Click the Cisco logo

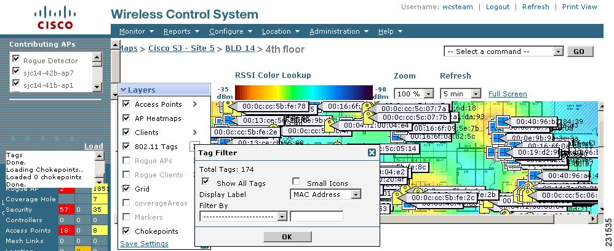[x=55, y=18]
